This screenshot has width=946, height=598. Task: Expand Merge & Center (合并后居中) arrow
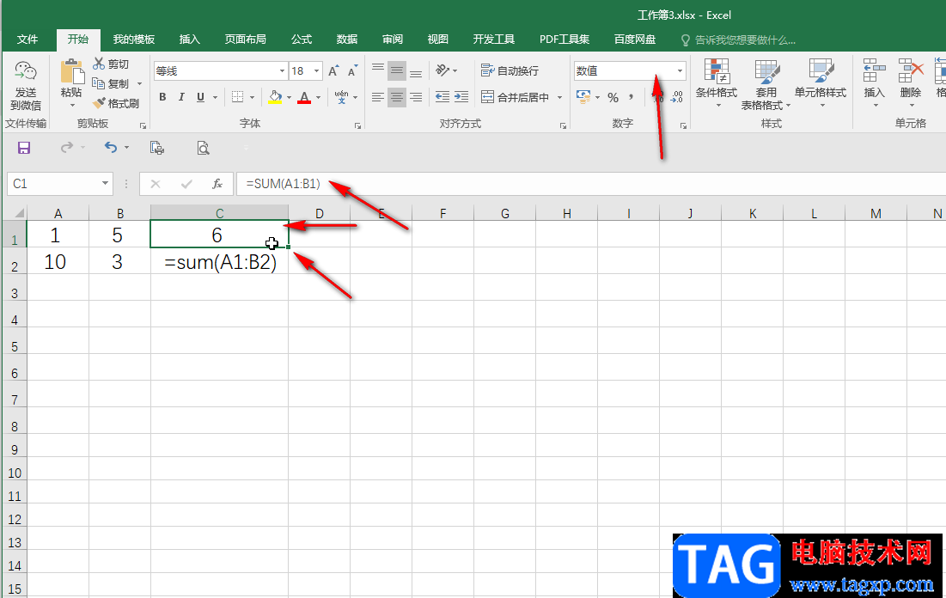pos(560,97)
